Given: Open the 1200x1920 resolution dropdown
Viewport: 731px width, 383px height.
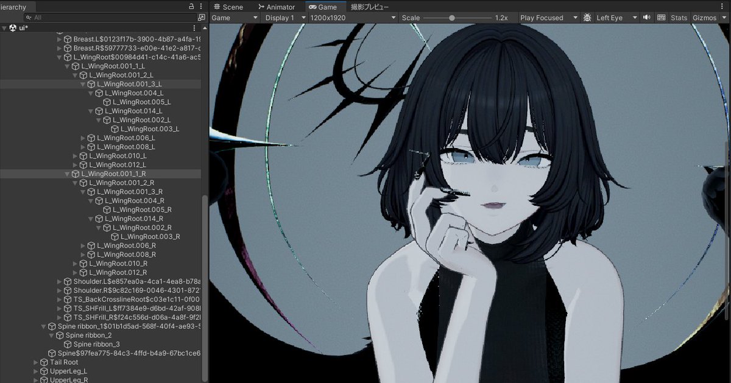Looking at the screenshot, I should 353,18.
